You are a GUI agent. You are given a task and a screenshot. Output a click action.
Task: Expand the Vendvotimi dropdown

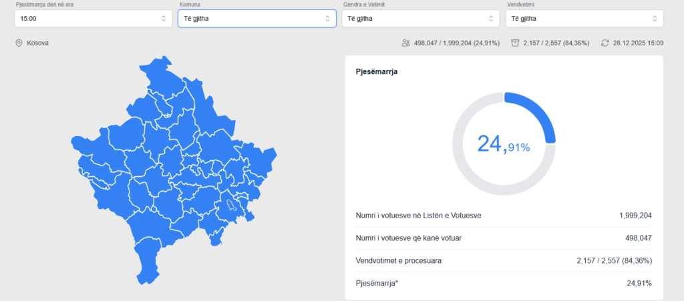coord(584,18)
